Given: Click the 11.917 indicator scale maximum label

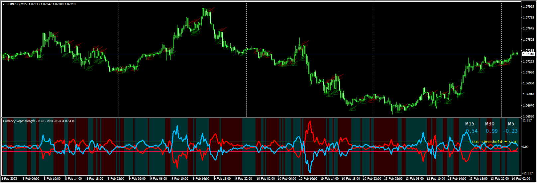Looking at the screenshot, I should point(527,120).
